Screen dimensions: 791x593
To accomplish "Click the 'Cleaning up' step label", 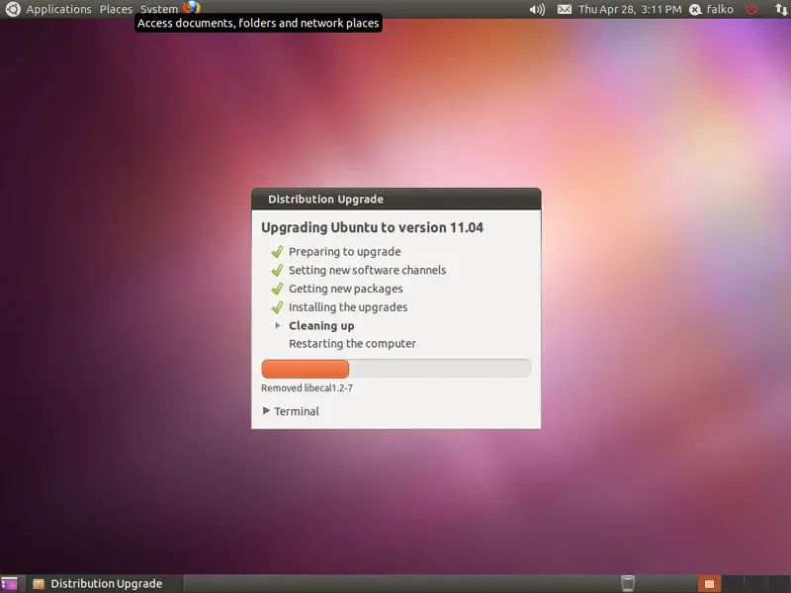I will (x=321, y=326).
